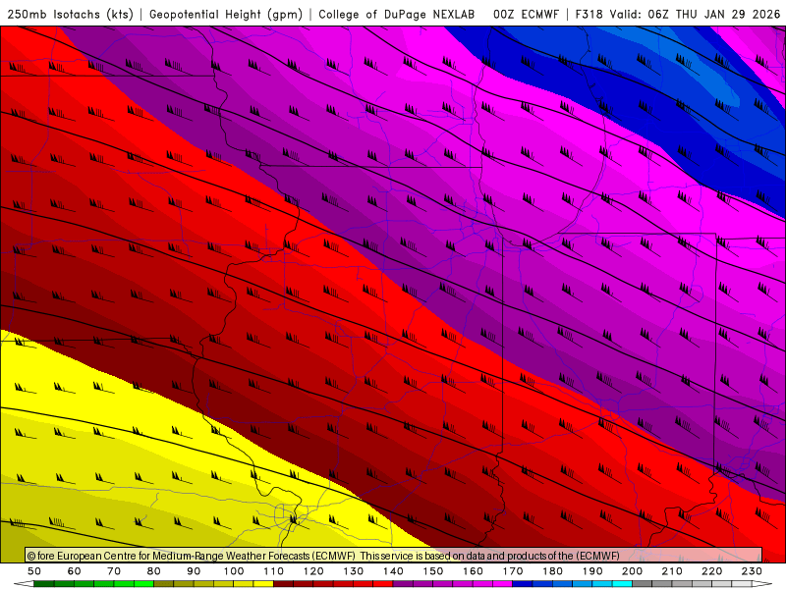Image resolution: width=786 pixels, height=589 pixels.
Task: Click 'Valid: 06Z THU JAN 29 2026' text
Action: click(695, 15)
